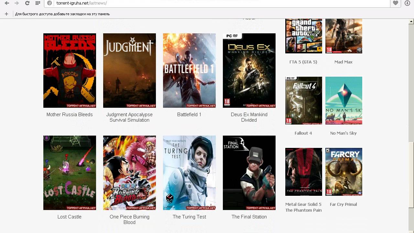Click the plus icon on bookmarks bar
Image resolution: width=414 pixels, height=233 pixels.
(6, 14)
